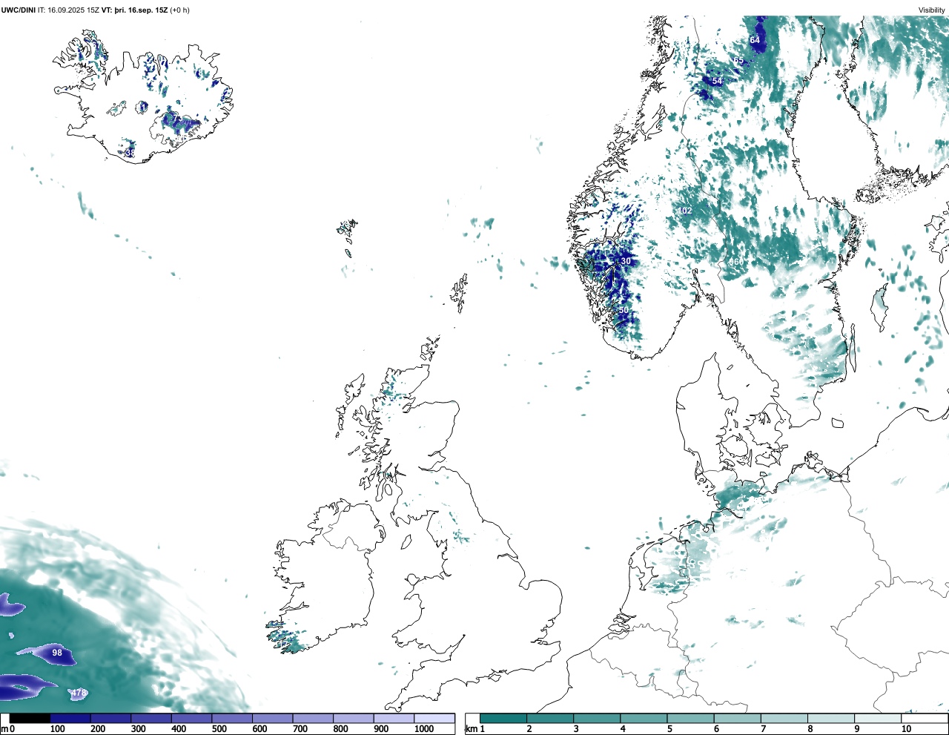Viewport: 949px width, 735px height.
Task: Click the UWC/DINI model label
Action: point(18,10)
